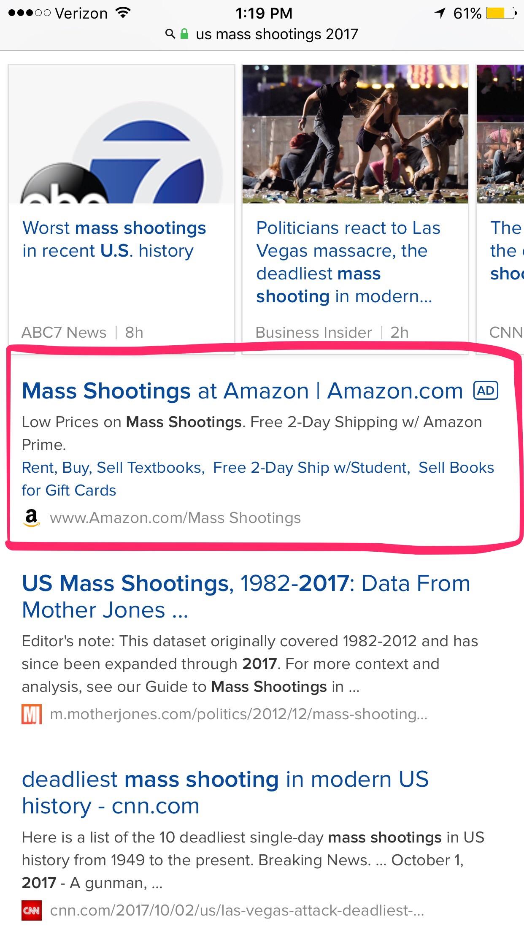Viewport: 524px width, 932px height.
Task: Open 'Worst mass shootings in recent U.S. history'
Action: click(114, 239)
